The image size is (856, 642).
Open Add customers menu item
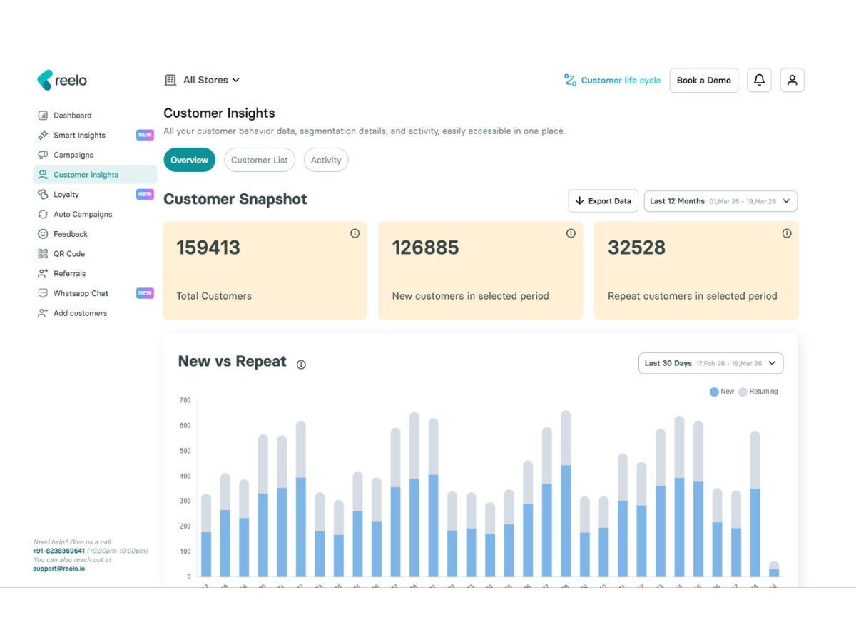click(x=95, y=313)
